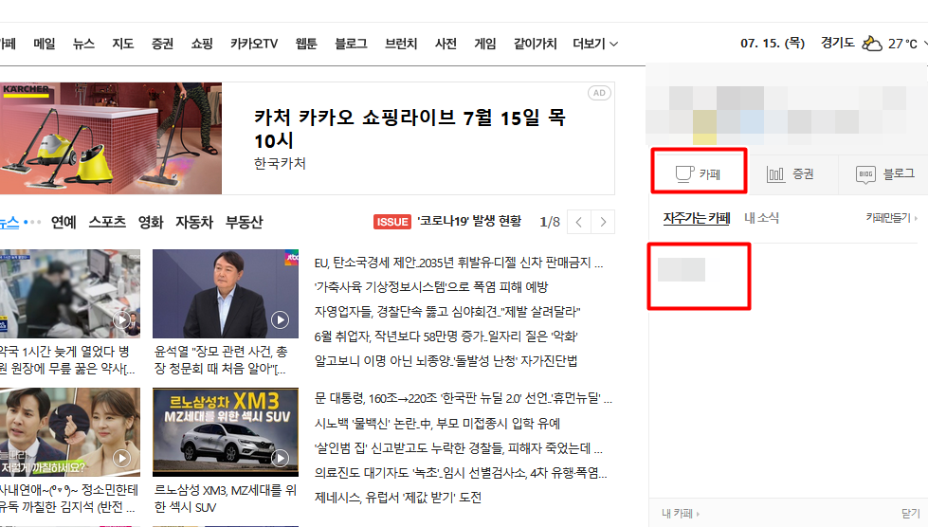
Task: Open the Karcher shopping live banner headline
Action: click(409, 129)
